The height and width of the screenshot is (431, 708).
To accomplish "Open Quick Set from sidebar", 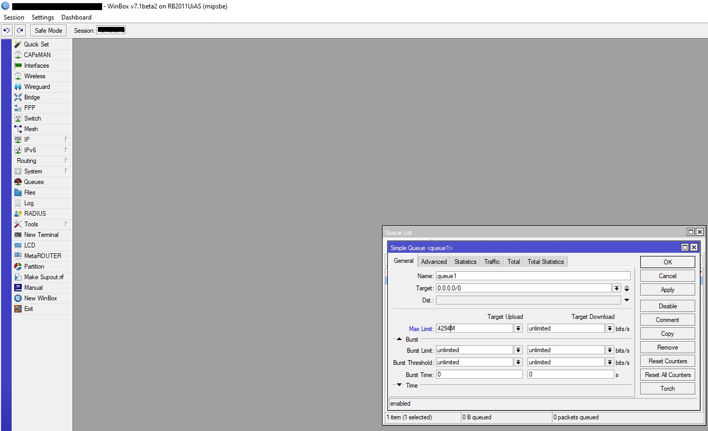I will pos(42,44).
